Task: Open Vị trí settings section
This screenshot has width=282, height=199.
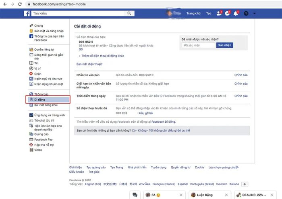Action: [x=37, y=68]
